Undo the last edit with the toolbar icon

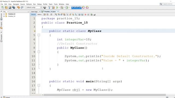click(x=18, y=7)
